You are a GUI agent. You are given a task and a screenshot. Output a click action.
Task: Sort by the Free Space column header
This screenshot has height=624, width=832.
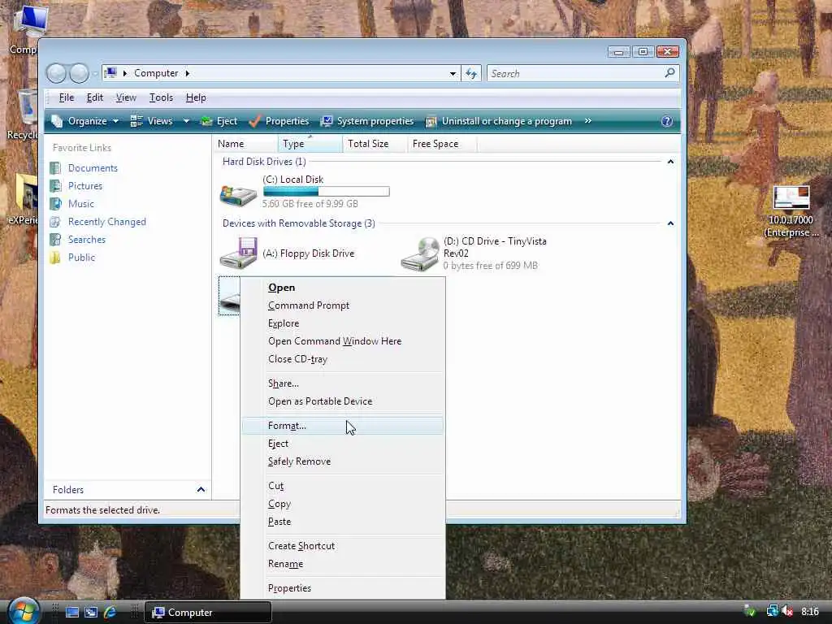(x=442, y=144)
